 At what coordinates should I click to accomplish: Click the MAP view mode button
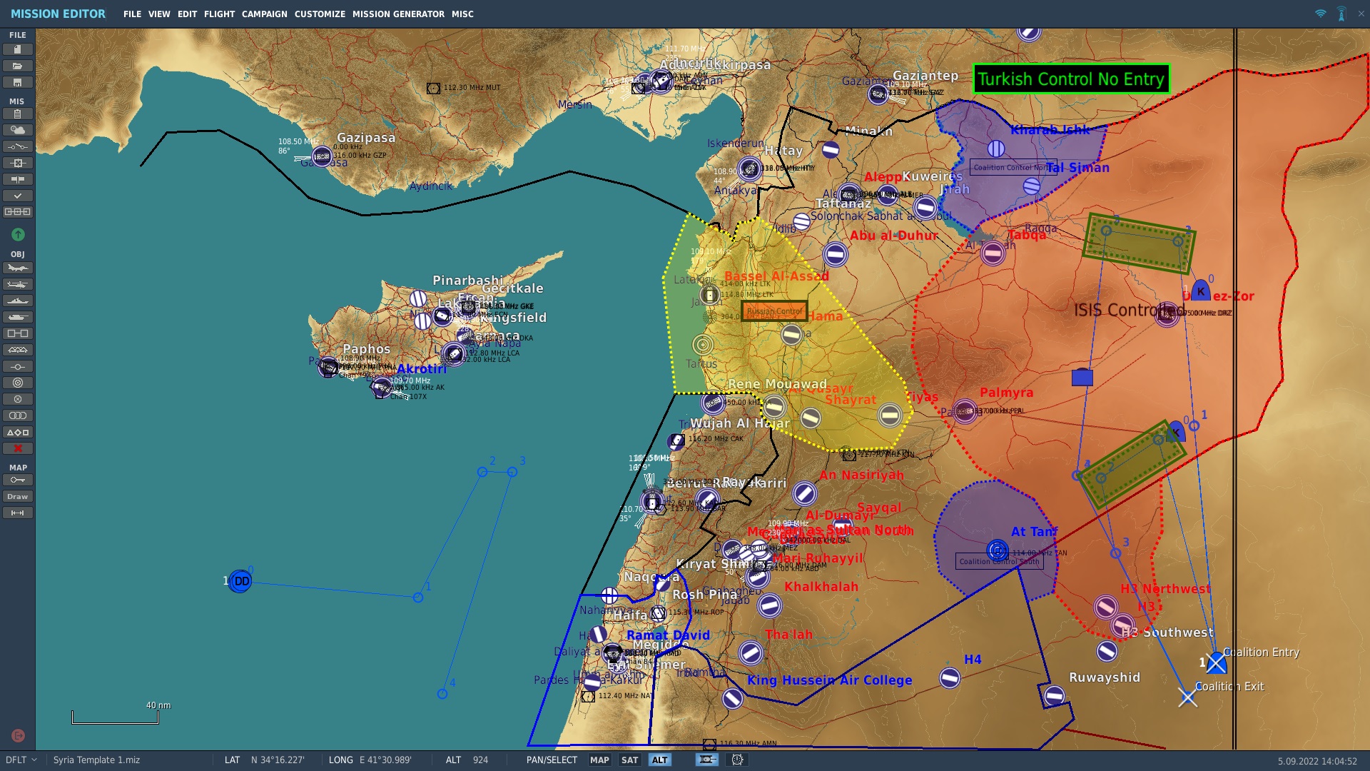[599, 760]
